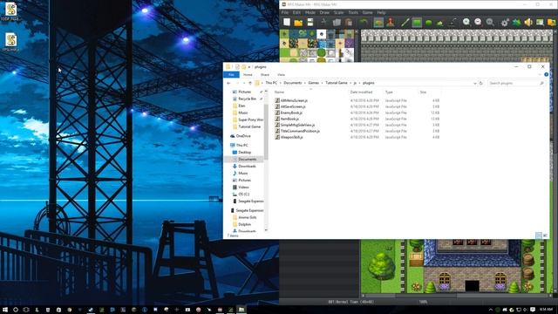The width and height of the screenshot is (558, 314).
Task: Click Zoom In magnifier in RPG Maker
Action: [466, 22]
